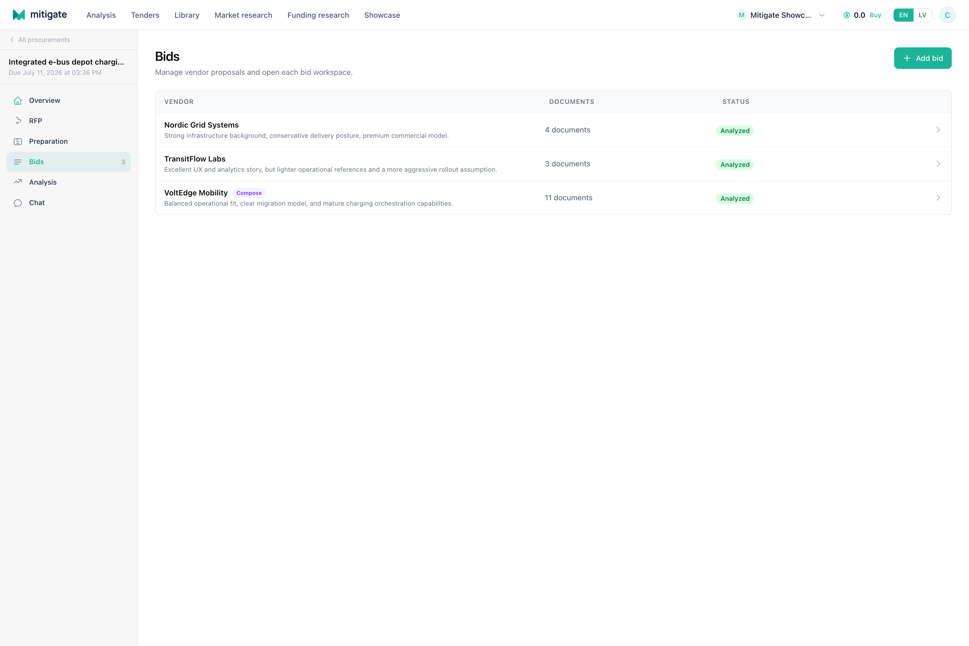Click the Bids count badge 3
The width and height of the screenshot is (969, 646).
coord(123,162)
